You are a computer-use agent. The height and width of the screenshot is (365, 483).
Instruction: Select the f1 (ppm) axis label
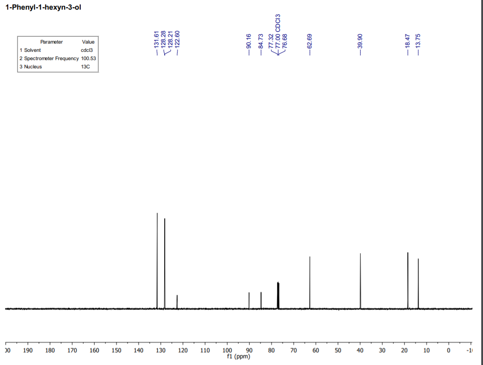click(238, 356)
